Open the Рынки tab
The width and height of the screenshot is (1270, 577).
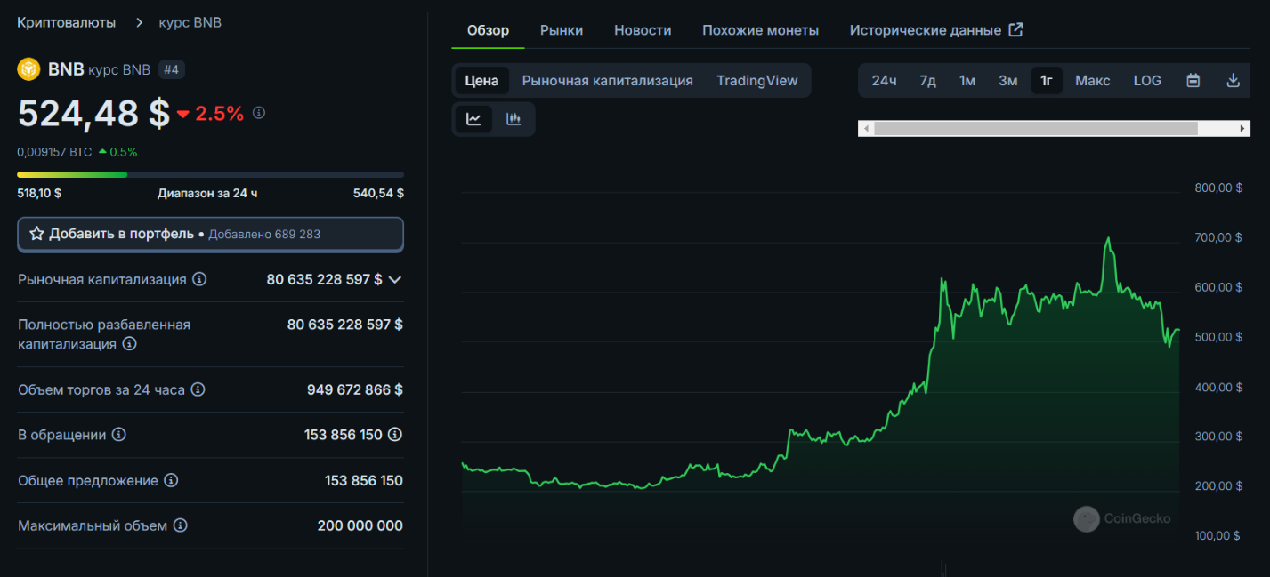tap(562, 30)
